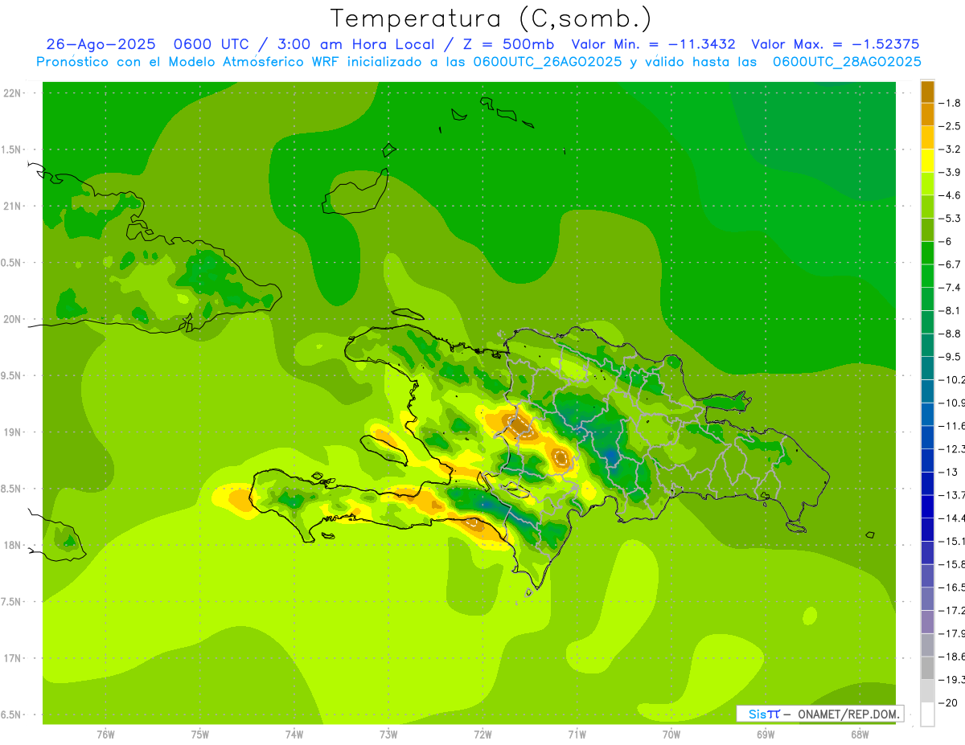Screen dimensions: 965x745
Task: Click the '17N' latitude label
Action: (x=11, y=658)
